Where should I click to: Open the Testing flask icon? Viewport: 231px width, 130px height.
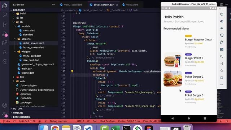pyautogui.click(x=5, y=52)
